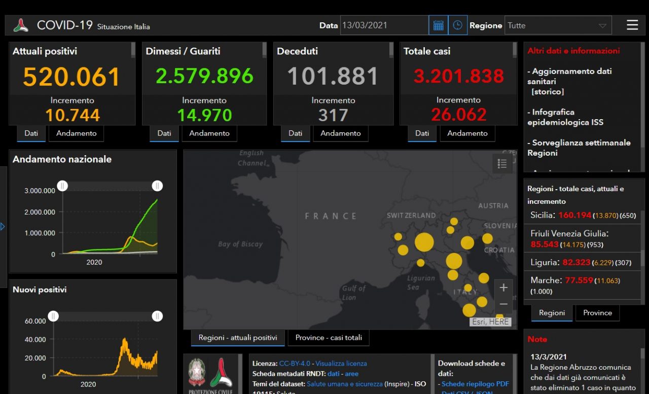Select Dati tab under Totale casi

422,133
